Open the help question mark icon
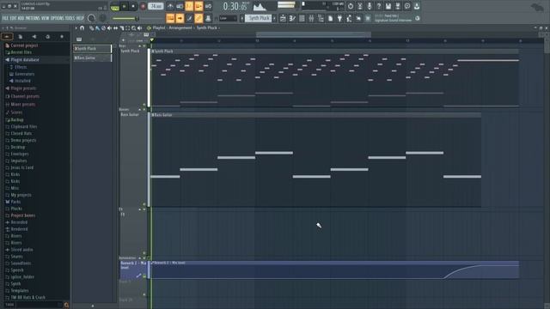550x309 pixels. 379,6
